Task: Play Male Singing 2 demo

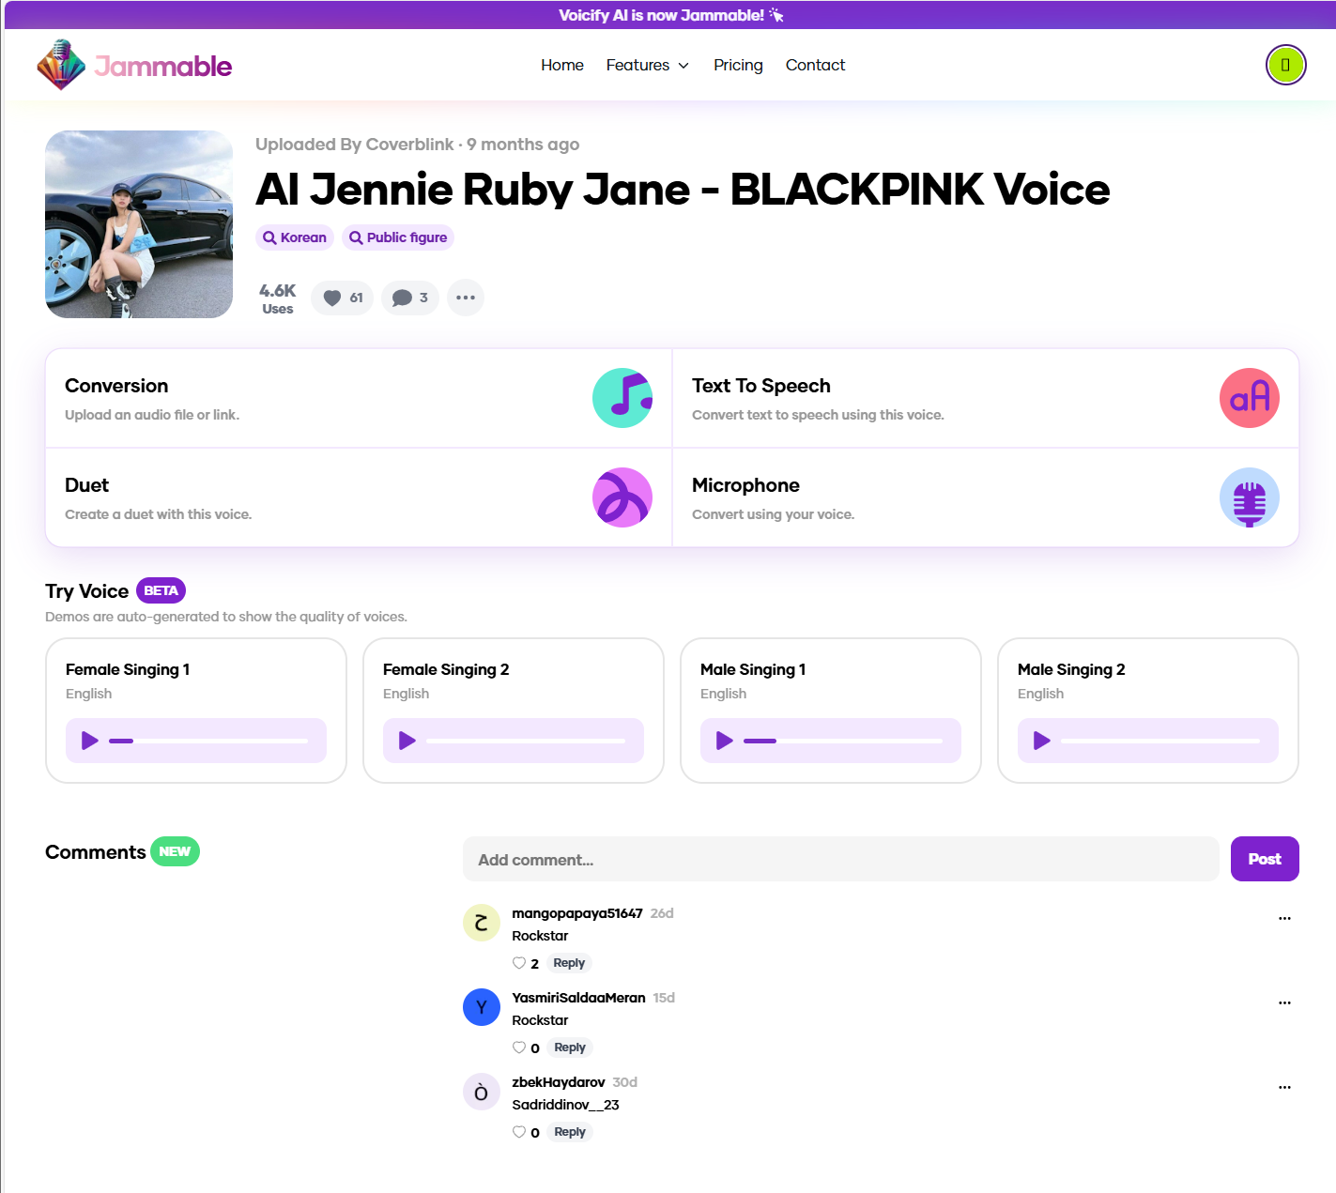Action: pos(1042,741)
